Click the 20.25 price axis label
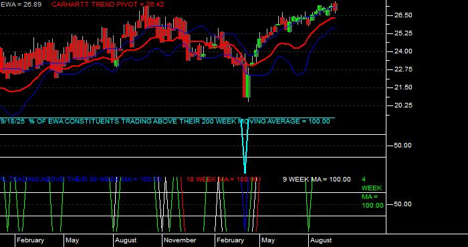Image resolution: width=468 pixels, height=247 pixels. (x=403, y=105)
